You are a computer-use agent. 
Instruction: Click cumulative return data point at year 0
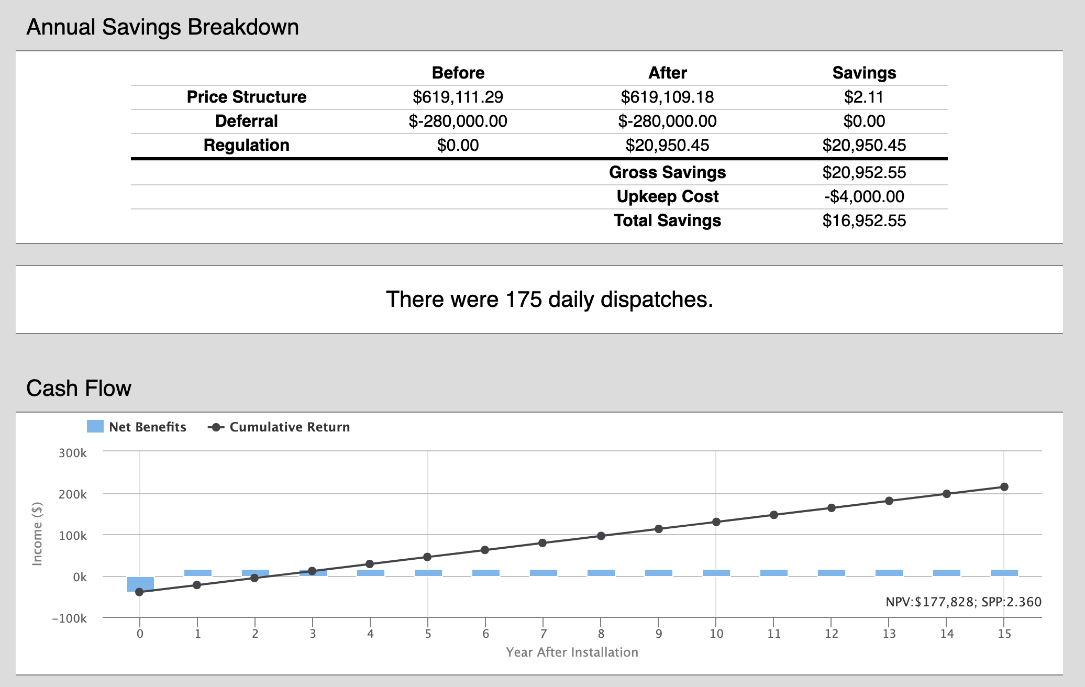pyautogui.click(x=139, y=592)
